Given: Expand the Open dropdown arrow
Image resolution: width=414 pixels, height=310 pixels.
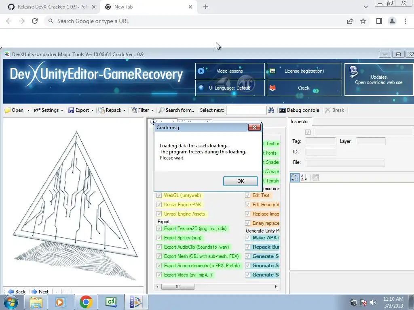Looking at the screenshot, I should 28,111.
